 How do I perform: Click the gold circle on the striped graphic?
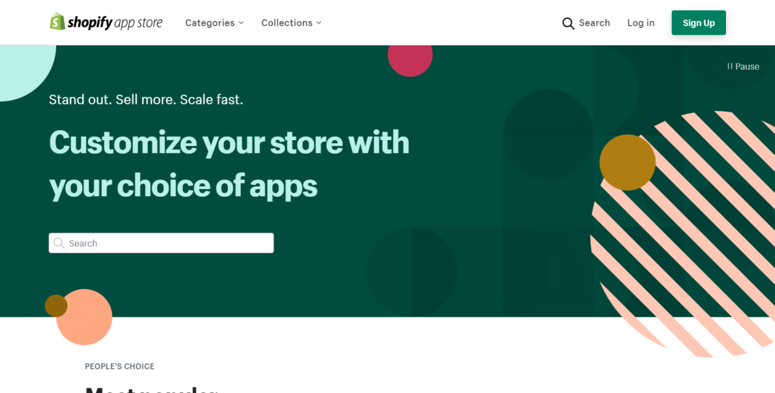627,162
